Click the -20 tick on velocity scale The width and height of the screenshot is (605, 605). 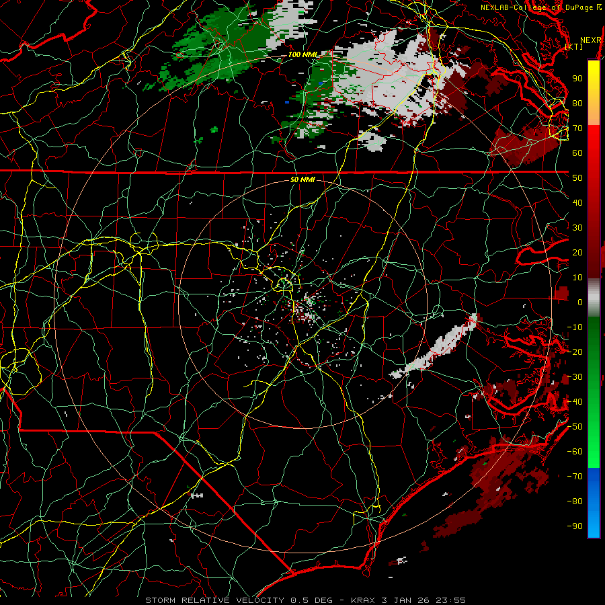pyautogui.click(x=575, y=352)
